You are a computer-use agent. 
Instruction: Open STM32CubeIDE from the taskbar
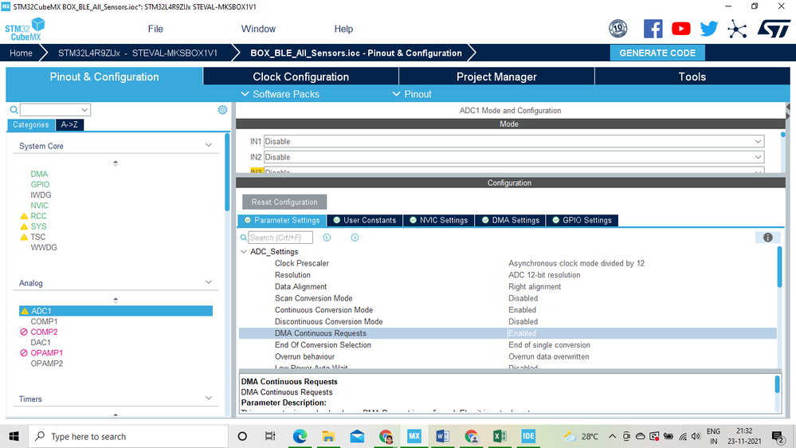click(528, 436)
